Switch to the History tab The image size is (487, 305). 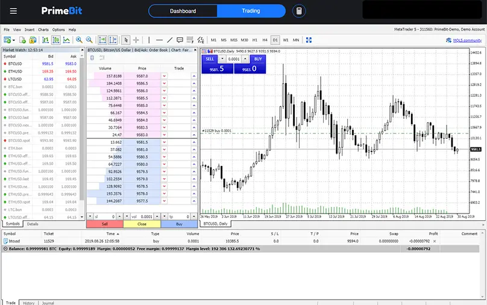click(x=28, y=303)
